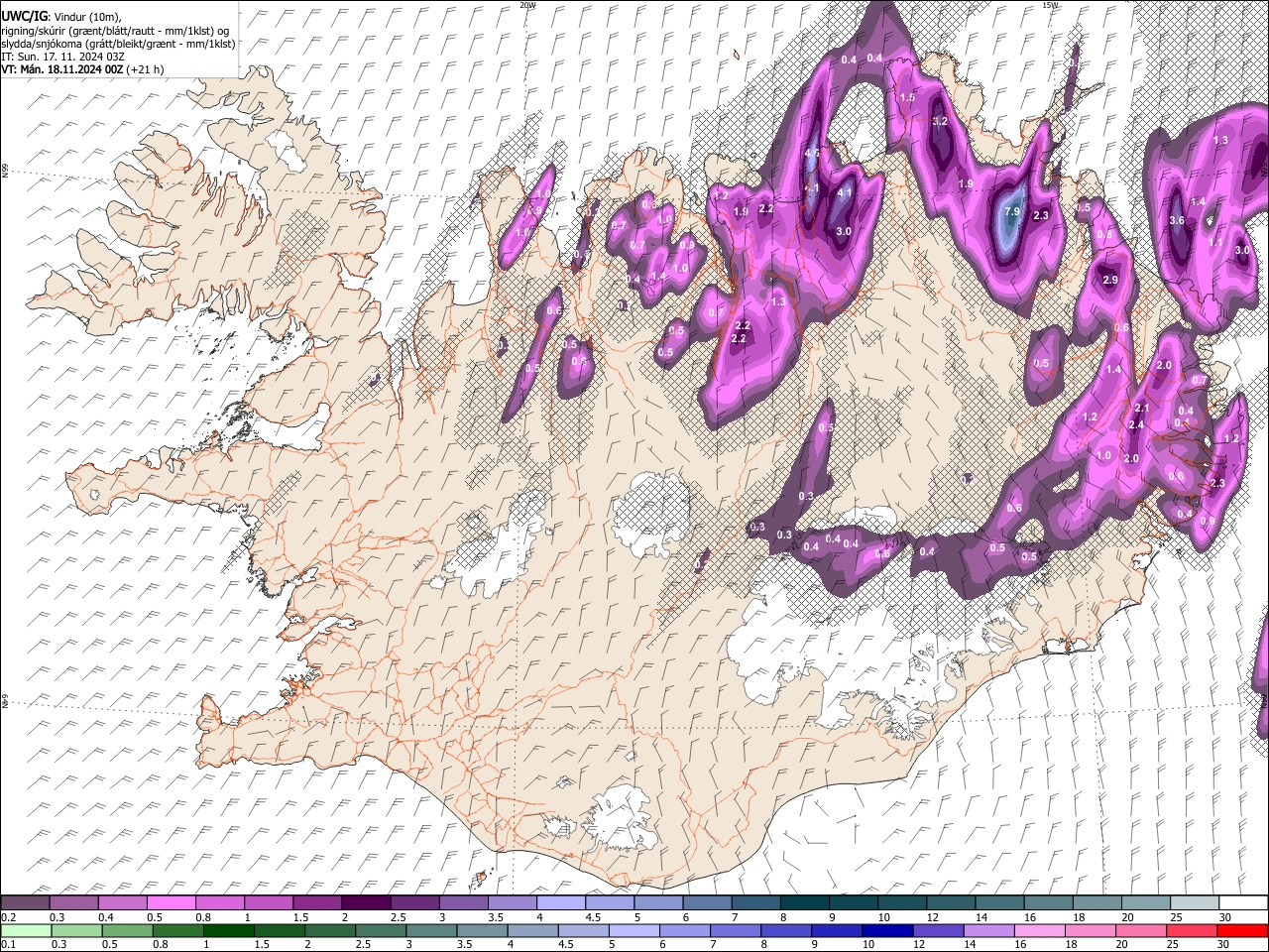The width and height of the screenshot is (1269, 952).
Task: Click the 2.4 precipitation value on the map
Action: coord(1136,425)
